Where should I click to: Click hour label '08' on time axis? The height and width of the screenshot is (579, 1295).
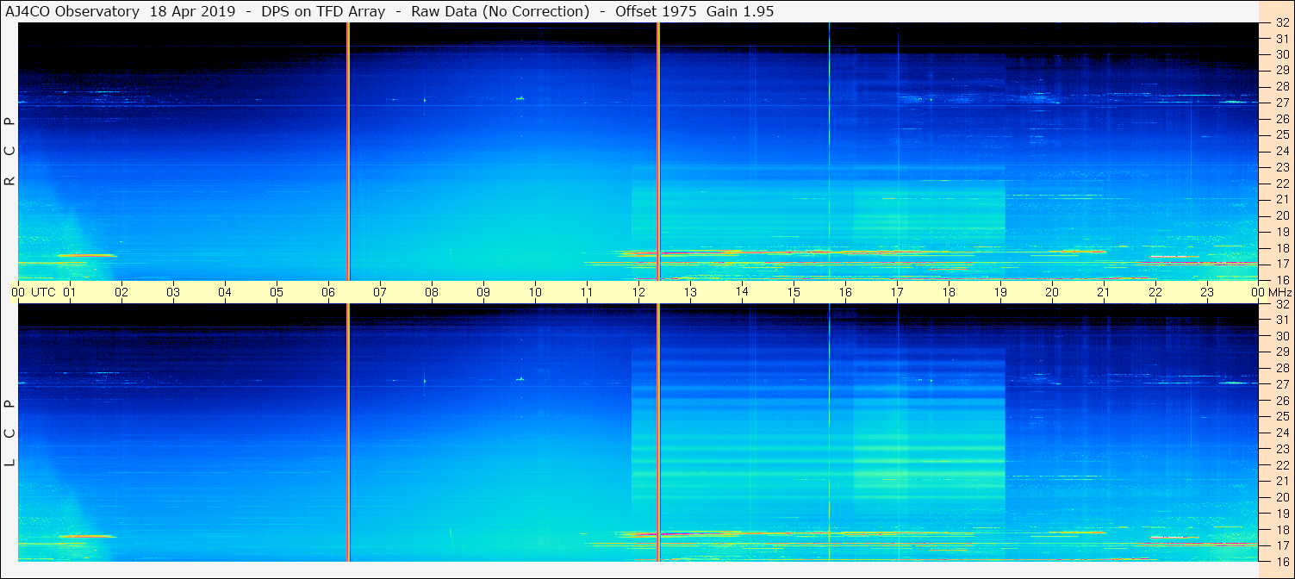click(432, 292)
